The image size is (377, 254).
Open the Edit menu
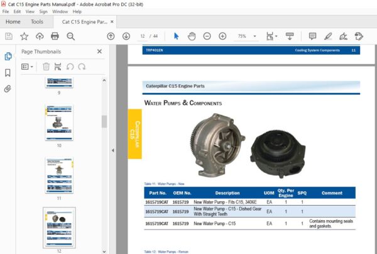click(17, 11)
